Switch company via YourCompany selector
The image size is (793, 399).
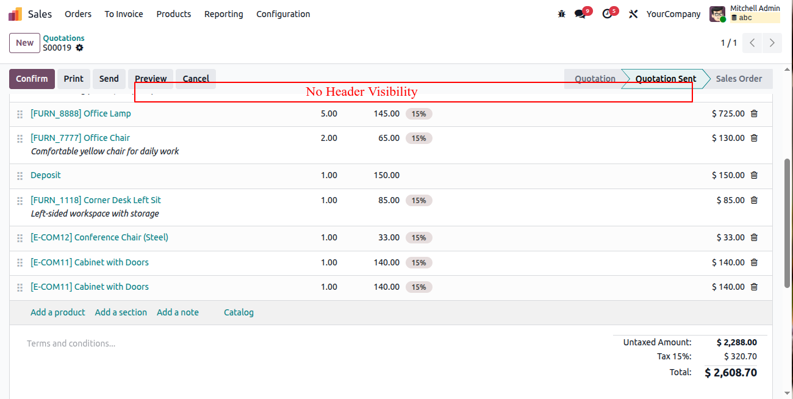[x=673, y=13]
